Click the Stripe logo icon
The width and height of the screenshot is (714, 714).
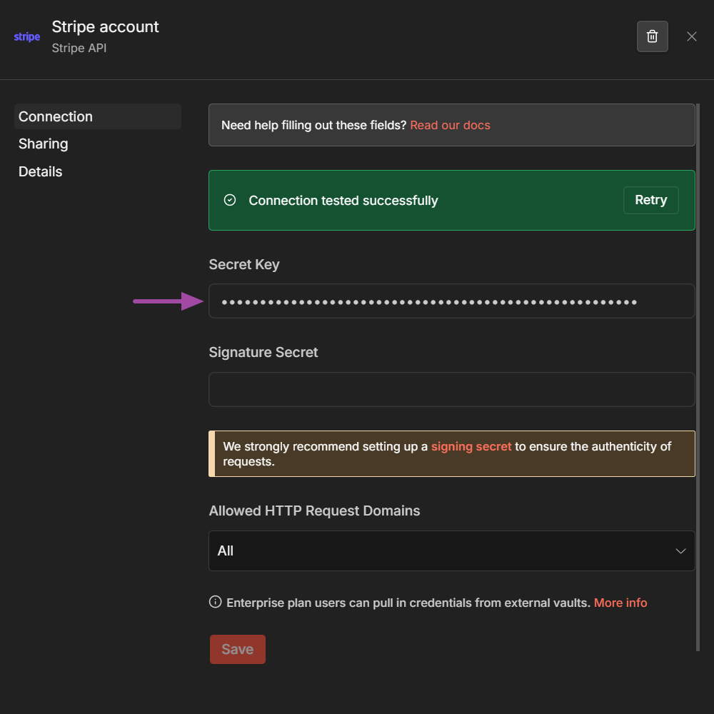(x=26, y=36)
